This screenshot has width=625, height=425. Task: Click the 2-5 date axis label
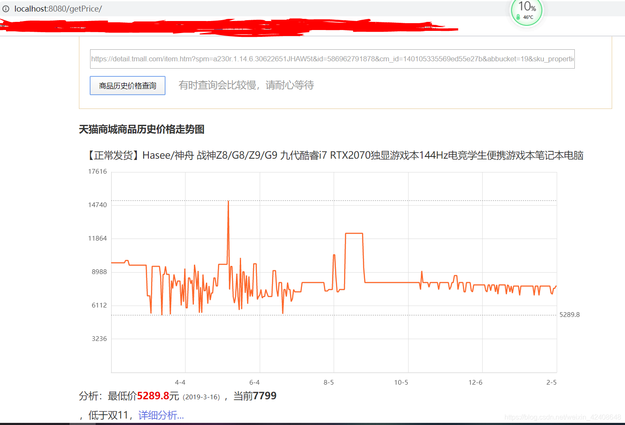click(552, 383)
